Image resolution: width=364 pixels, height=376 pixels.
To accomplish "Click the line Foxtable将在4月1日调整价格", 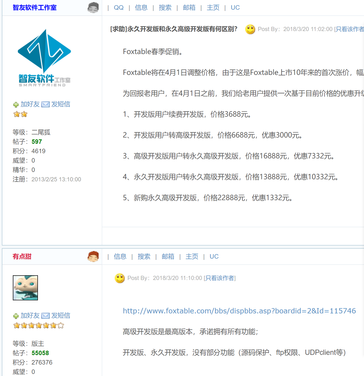I will click(243, 73).
